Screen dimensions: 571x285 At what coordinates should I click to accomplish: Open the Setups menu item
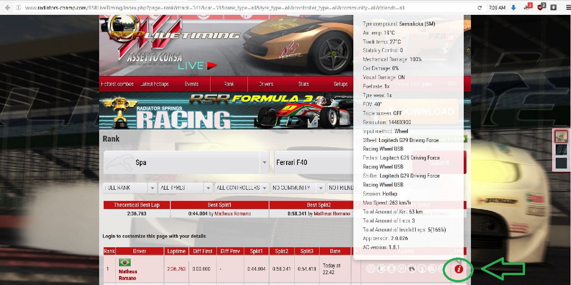coord(341,84)
